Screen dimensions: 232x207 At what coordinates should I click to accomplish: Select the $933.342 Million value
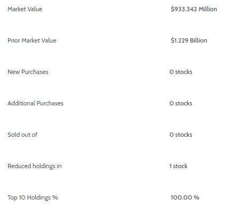point(194,9)
